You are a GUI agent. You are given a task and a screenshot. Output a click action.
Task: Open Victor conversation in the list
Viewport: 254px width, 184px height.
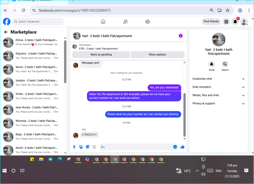pos(32,96)
